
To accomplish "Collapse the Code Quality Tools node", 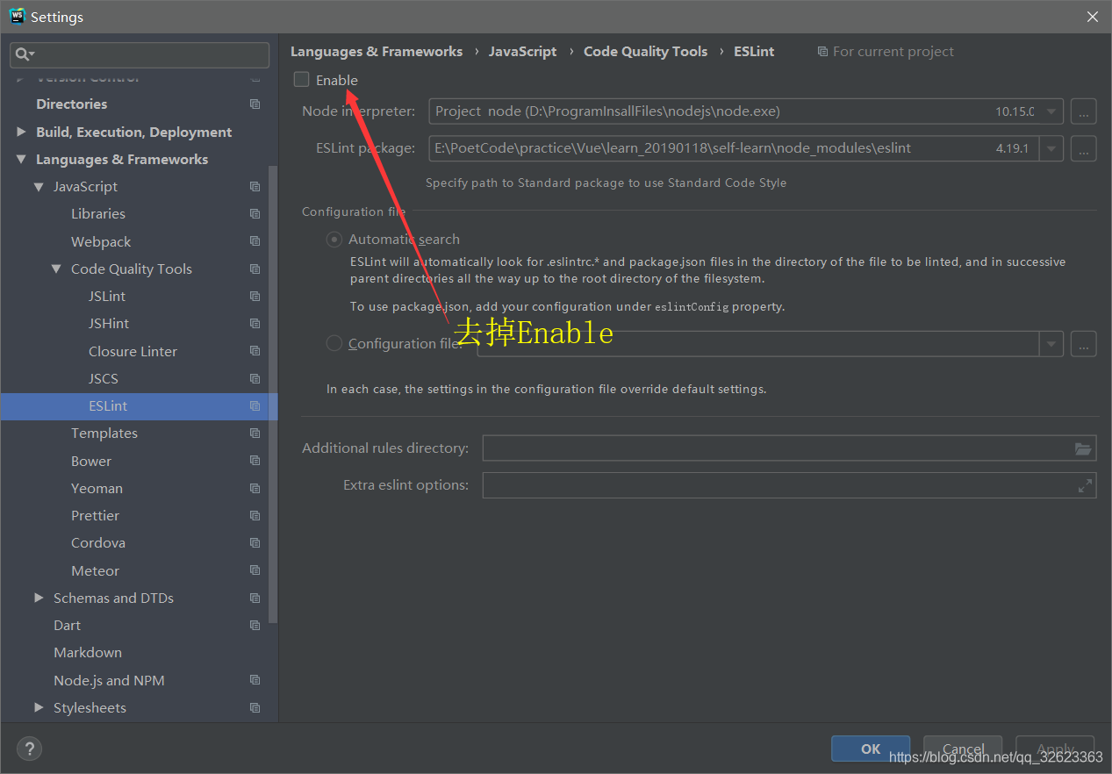I will tap(56, 269).
